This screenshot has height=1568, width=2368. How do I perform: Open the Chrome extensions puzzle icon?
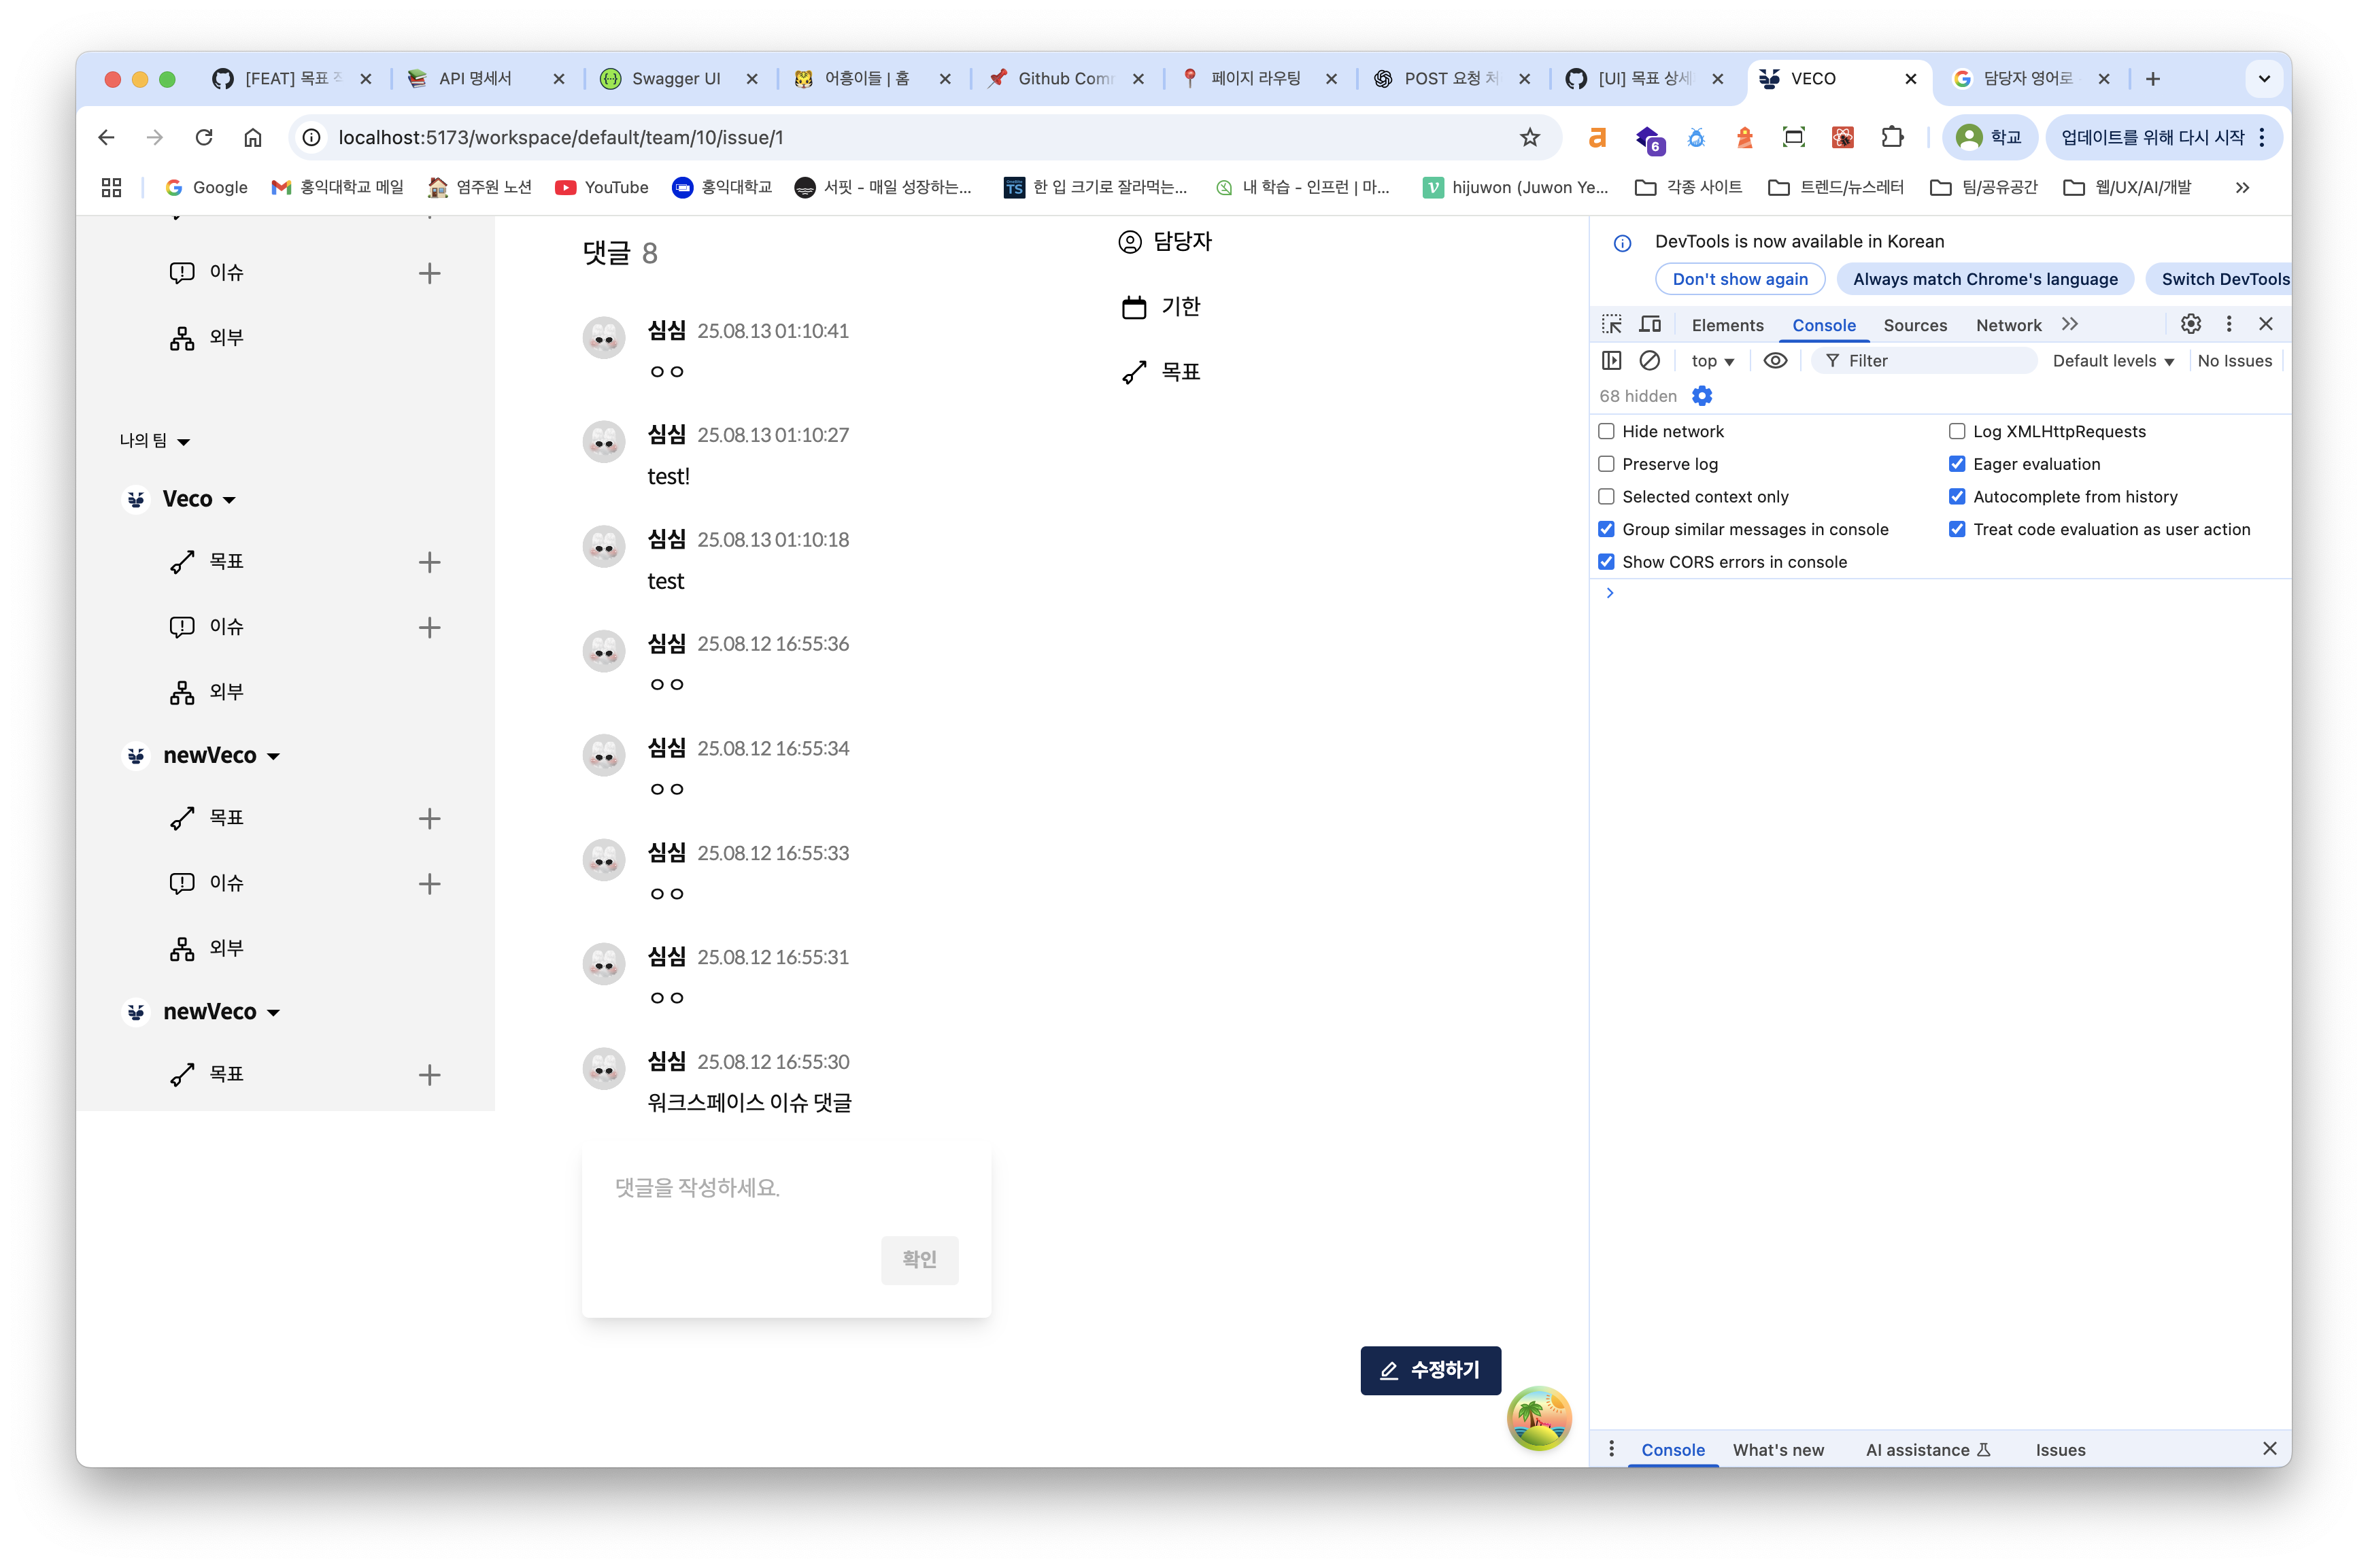(x=1891, y=137)
